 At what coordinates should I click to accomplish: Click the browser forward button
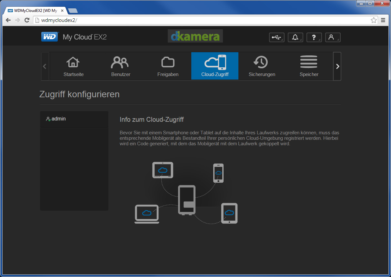18,20
